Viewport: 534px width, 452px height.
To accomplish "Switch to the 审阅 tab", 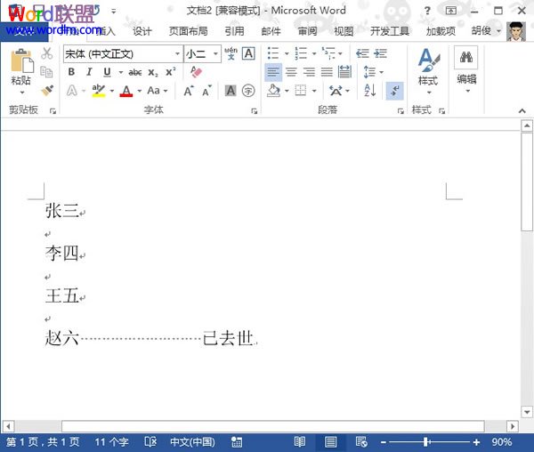I will coord(307,30).
